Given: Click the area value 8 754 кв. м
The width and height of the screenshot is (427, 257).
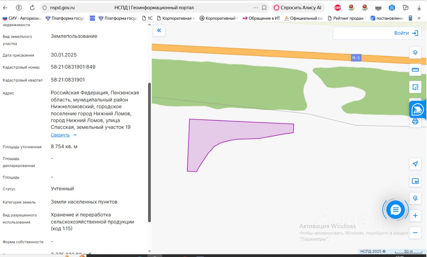Looking at the screenshot, I should coord(64,146).
